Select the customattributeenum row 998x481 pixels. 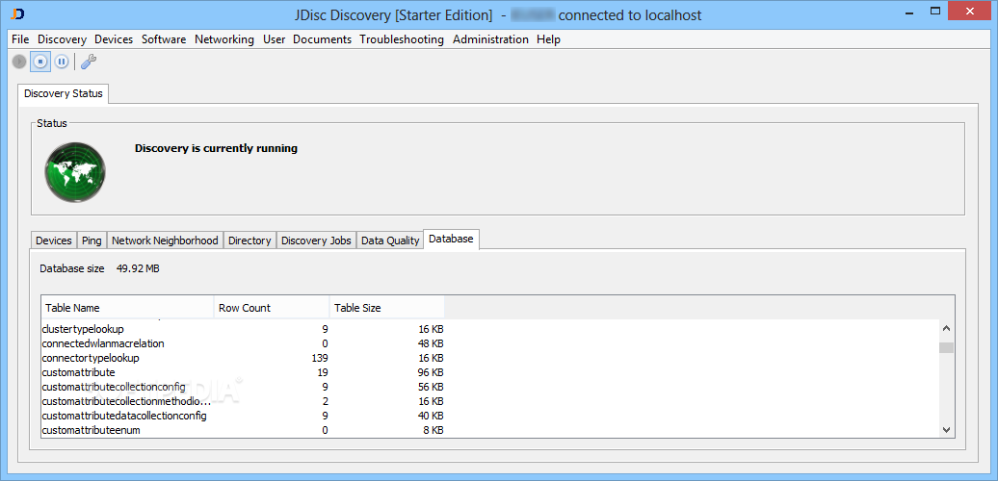click(x=490, y=430)
